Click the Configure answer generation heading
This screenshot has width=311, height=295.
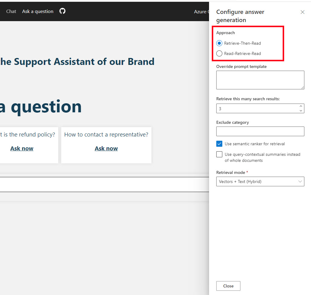pos(240,16)
